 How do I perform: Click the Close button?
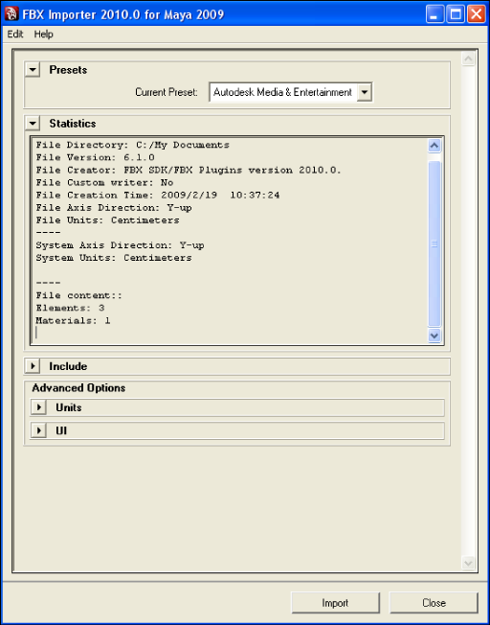434,603
